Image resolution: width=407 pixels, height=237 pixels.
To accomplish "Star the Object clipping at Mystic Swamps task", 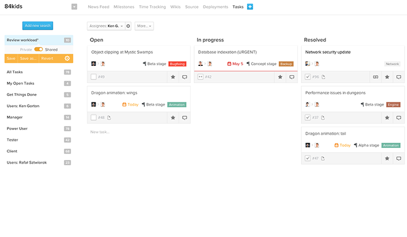I will (173, 76).
